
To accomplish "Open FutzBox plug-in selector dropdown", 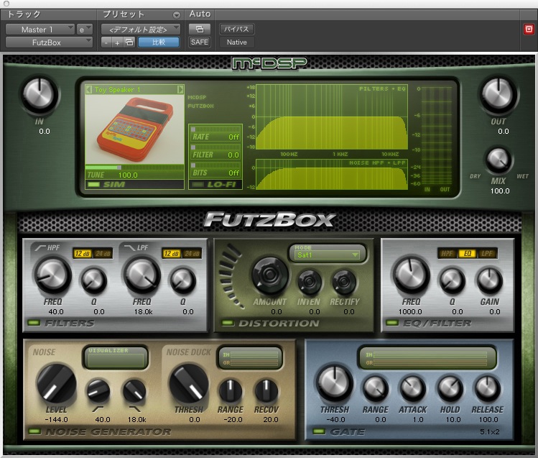I will pyautogui.click(x=49, y=42).
